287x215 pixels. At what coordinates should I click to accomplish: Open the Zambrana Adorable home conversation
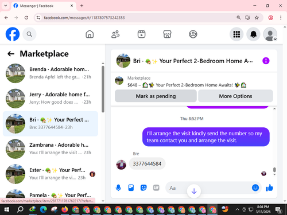point(51,149)
